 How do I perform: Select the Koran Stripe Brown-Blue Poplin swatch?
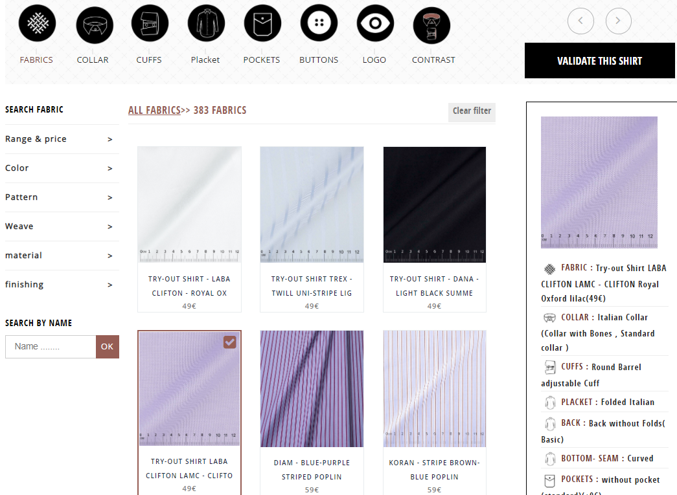click(x=434, y=388)
